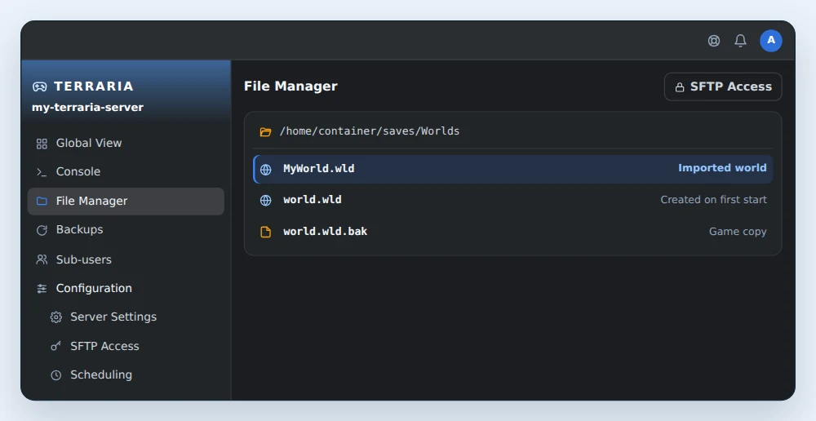Image resolution: width=816 pixels, height=421 pixels.
Task: Open the Sub-users section
Action: [x=126, y=259]
